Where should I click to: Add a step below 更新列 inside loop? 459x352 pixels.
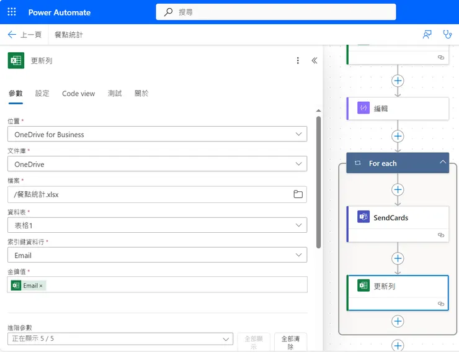[398, 321]
